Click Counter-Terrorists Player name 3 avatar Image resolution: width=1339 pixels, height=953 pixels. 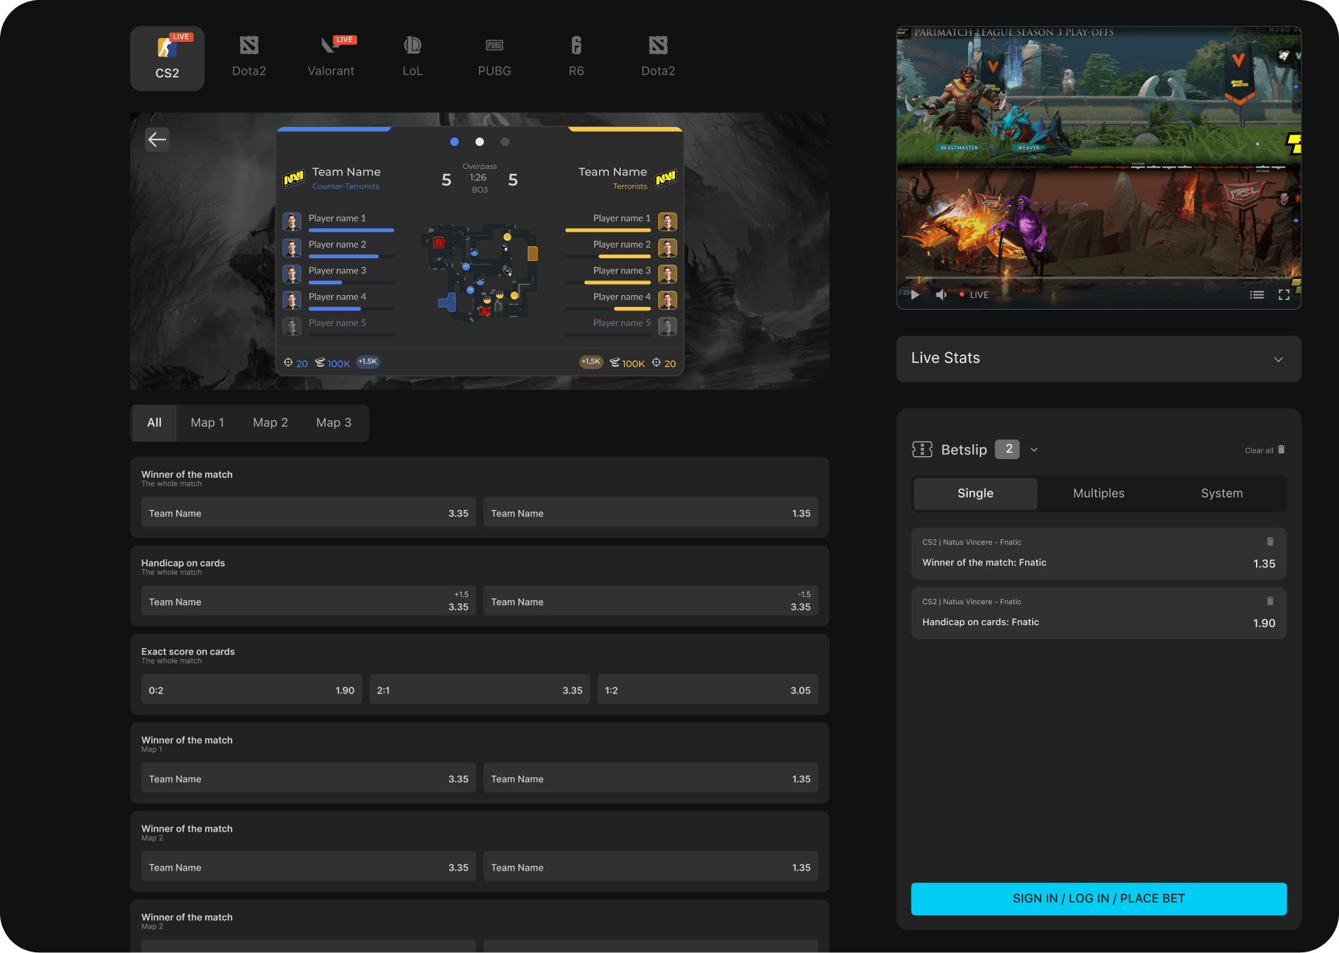click(x=292, y=274)
